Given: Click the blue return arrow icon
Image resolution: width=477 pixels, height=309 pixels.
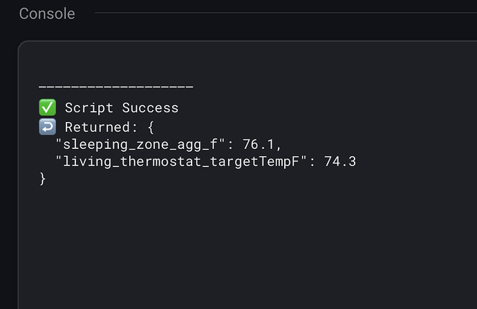Looking at the screenshot, I should (47, 127).
